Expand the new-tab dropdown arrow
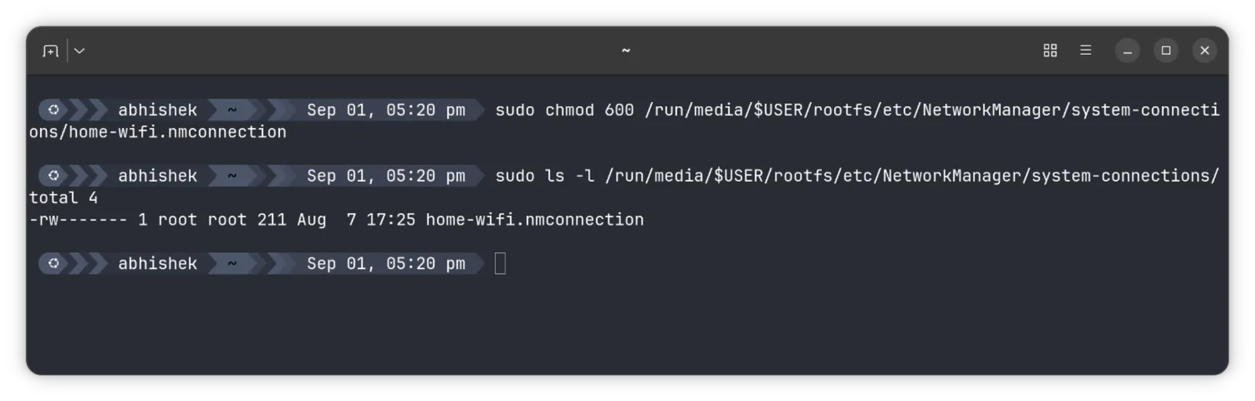 [79, 51]
